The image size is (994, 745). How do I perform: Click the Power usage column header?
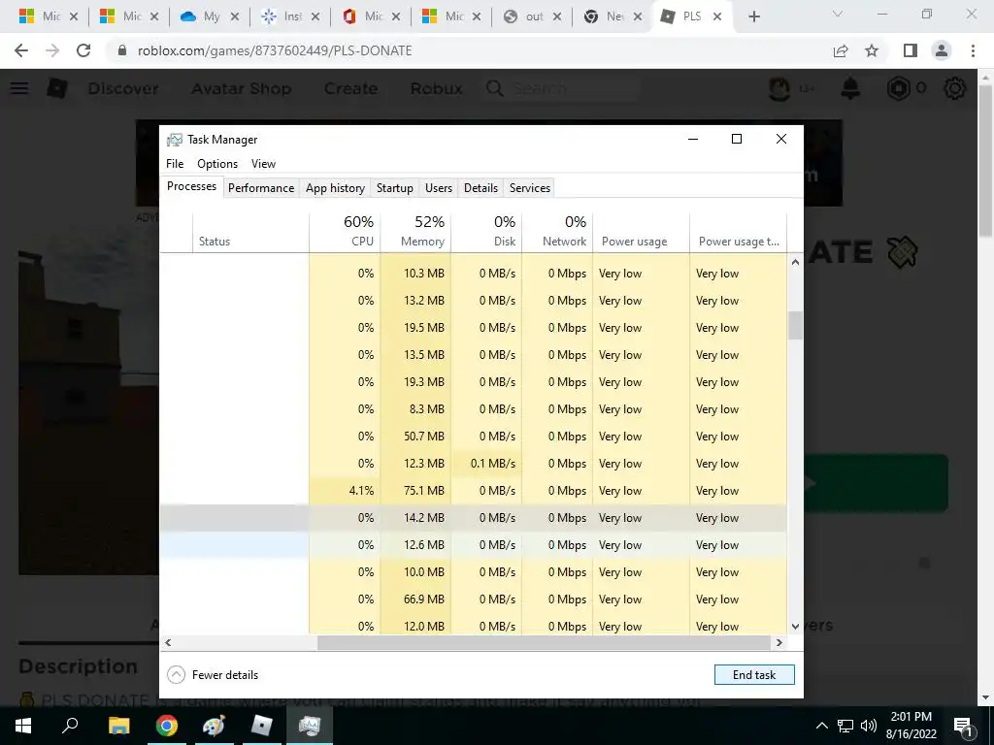point(641,232)
